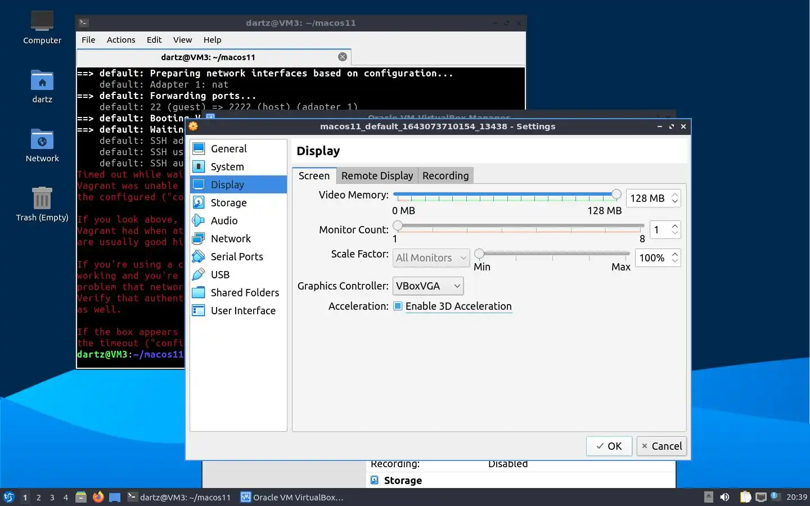
Task: Discard changes with the Cancel button
Action: 661,446
